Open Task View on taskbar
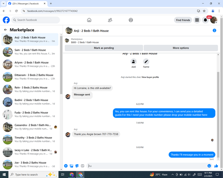The width and height of the screenshot is (223, 178). point(63,174)
